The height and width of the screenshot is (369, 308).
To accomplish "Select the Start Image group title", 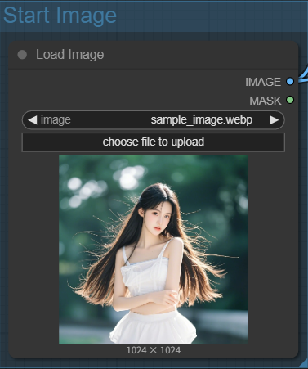I will (x=60, y=16).
